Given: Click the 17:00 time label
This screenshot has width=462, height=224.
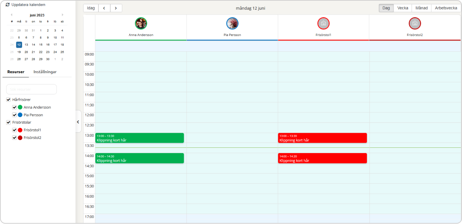Looking at the screenshot, I should (89, 217).
